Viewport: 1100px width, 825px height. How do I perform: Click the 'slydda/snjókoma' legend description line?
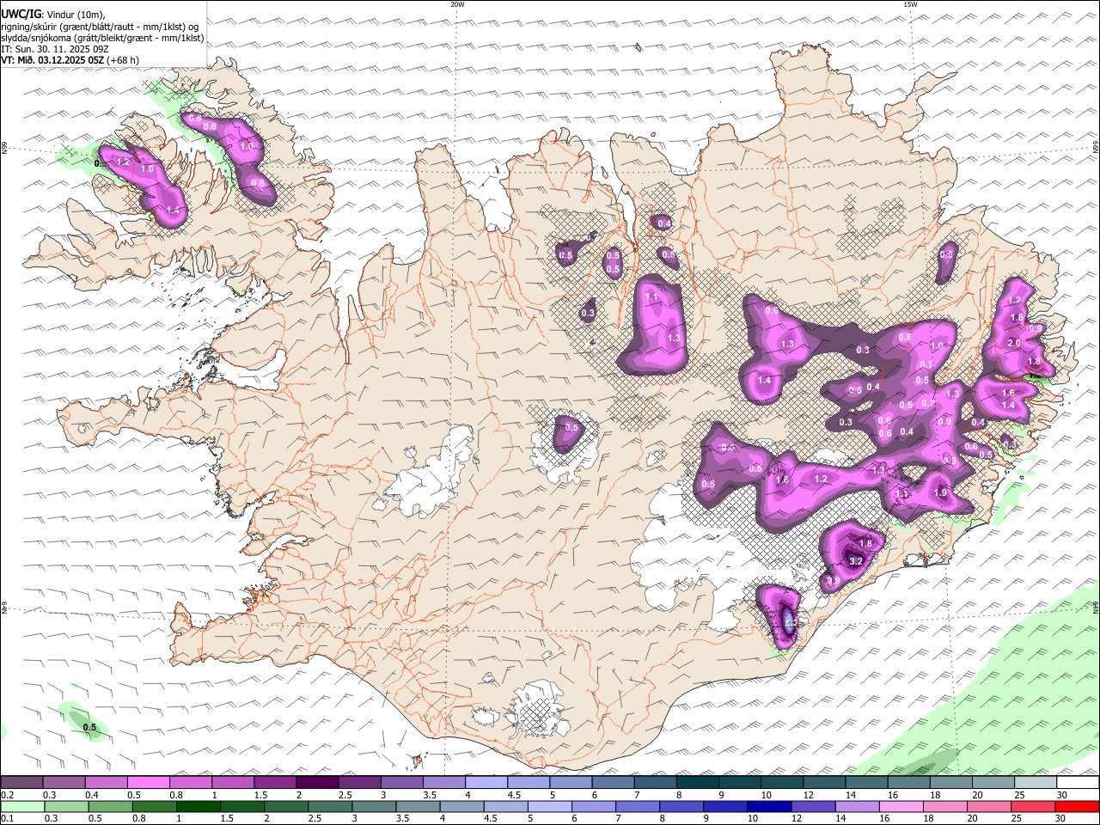click(102, 38)
